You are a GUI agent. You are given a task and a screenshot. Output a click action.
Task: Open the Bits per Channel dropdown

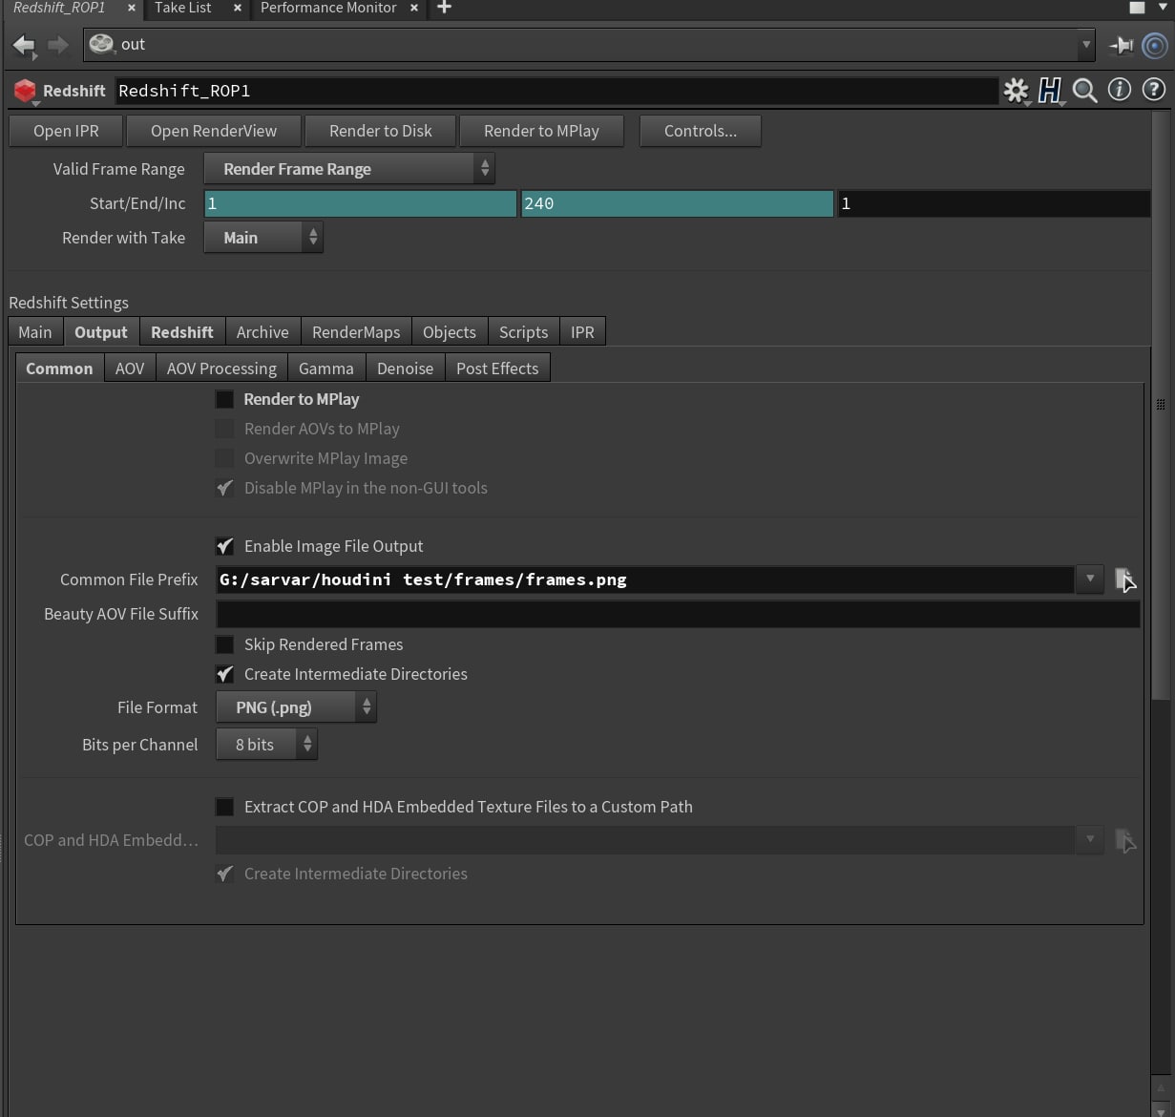pyautogui.click(x=266, y=745)
